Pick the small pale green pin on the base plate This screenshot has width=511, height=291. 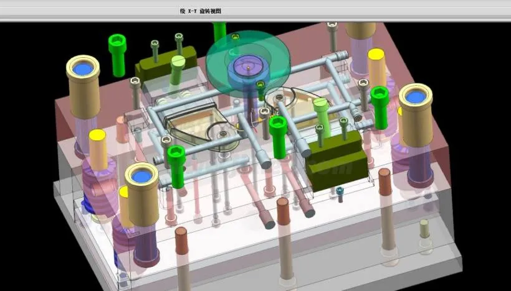point(424,229)
